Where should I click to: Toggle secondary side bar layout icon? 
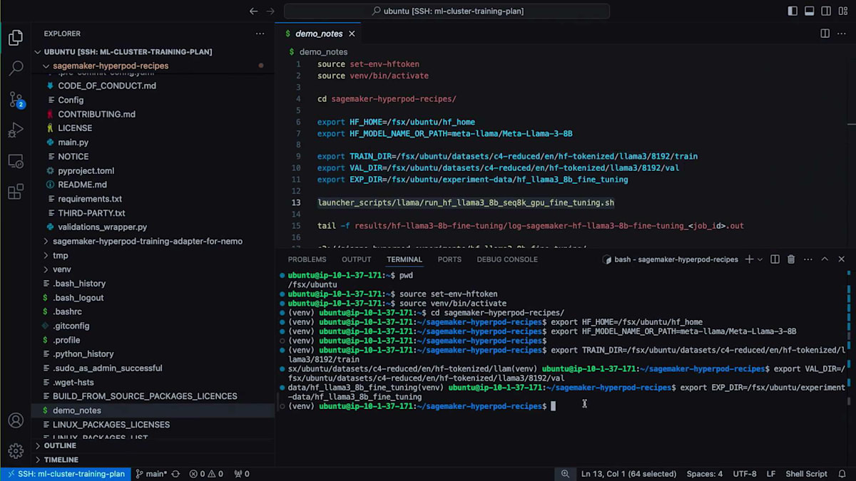pyautogui.click(x=826, y=11)
